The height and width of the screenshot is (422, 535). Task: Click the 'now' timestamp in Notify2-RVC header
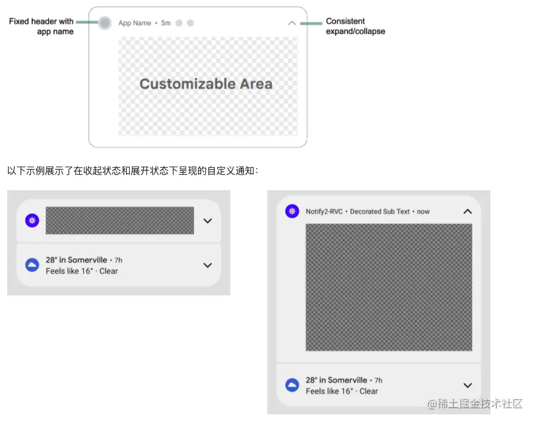pyautogui.click(x=423, y=212)
